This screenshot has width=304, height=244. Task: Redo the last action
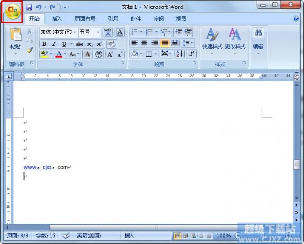point(52,8)
